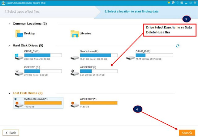Click the DRIVE_C usage bar
This screenshot has height=137, width=198.
point(43,55)
